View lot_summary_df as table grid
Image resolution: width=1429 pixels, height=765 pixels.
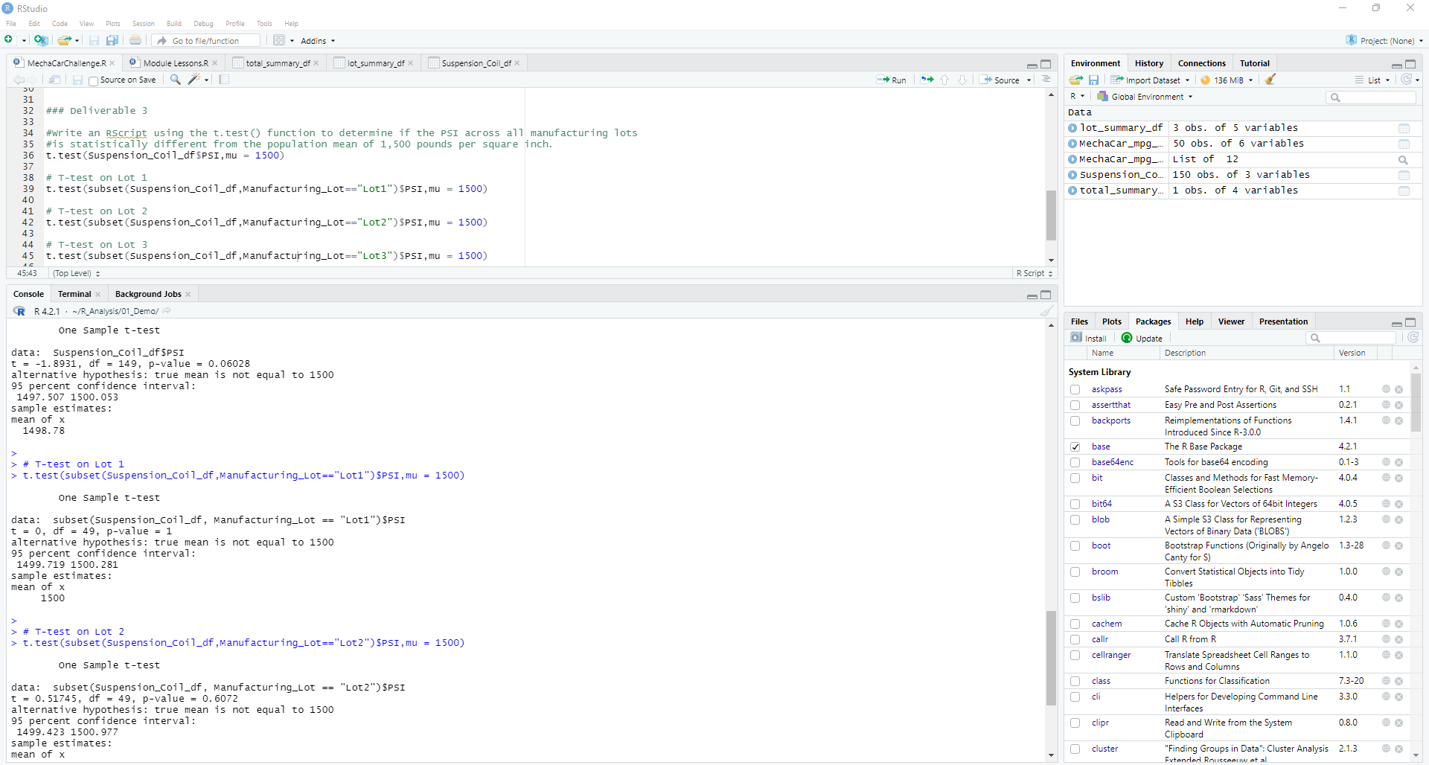(1404, 129)
